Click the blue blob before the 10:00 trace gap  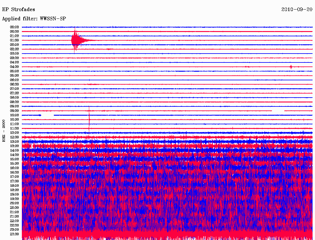(40, 115)
